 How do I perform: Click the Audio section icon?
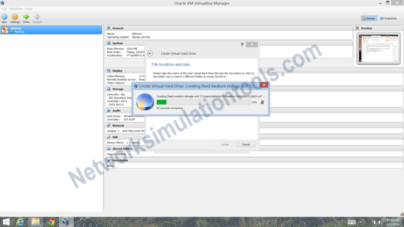click(109, 110)
